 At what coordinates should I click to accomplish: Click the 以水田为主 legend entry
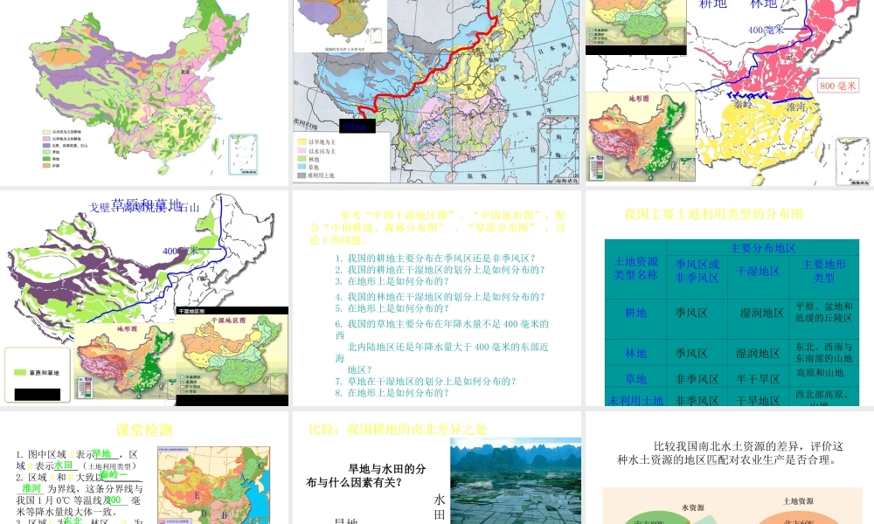click(x=317, y=150)
